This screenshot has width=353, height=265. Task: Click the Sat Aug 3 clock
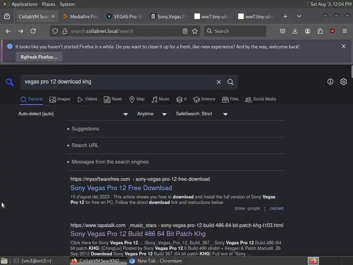pos(331,4)
